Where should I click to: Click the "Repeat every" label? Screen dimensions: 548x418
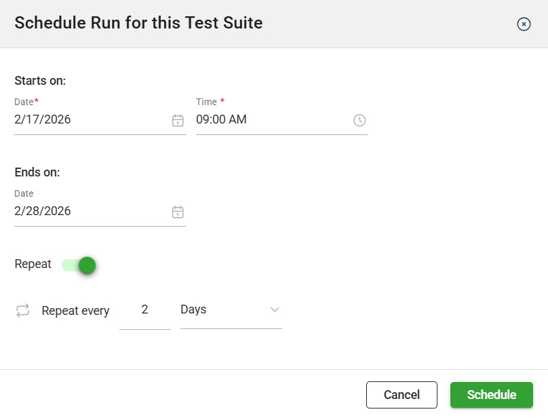[x=75, y=311]
